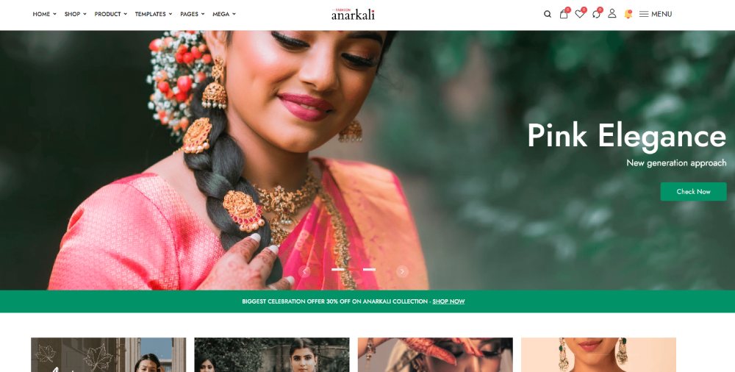Check the notification bell icon

628,14
